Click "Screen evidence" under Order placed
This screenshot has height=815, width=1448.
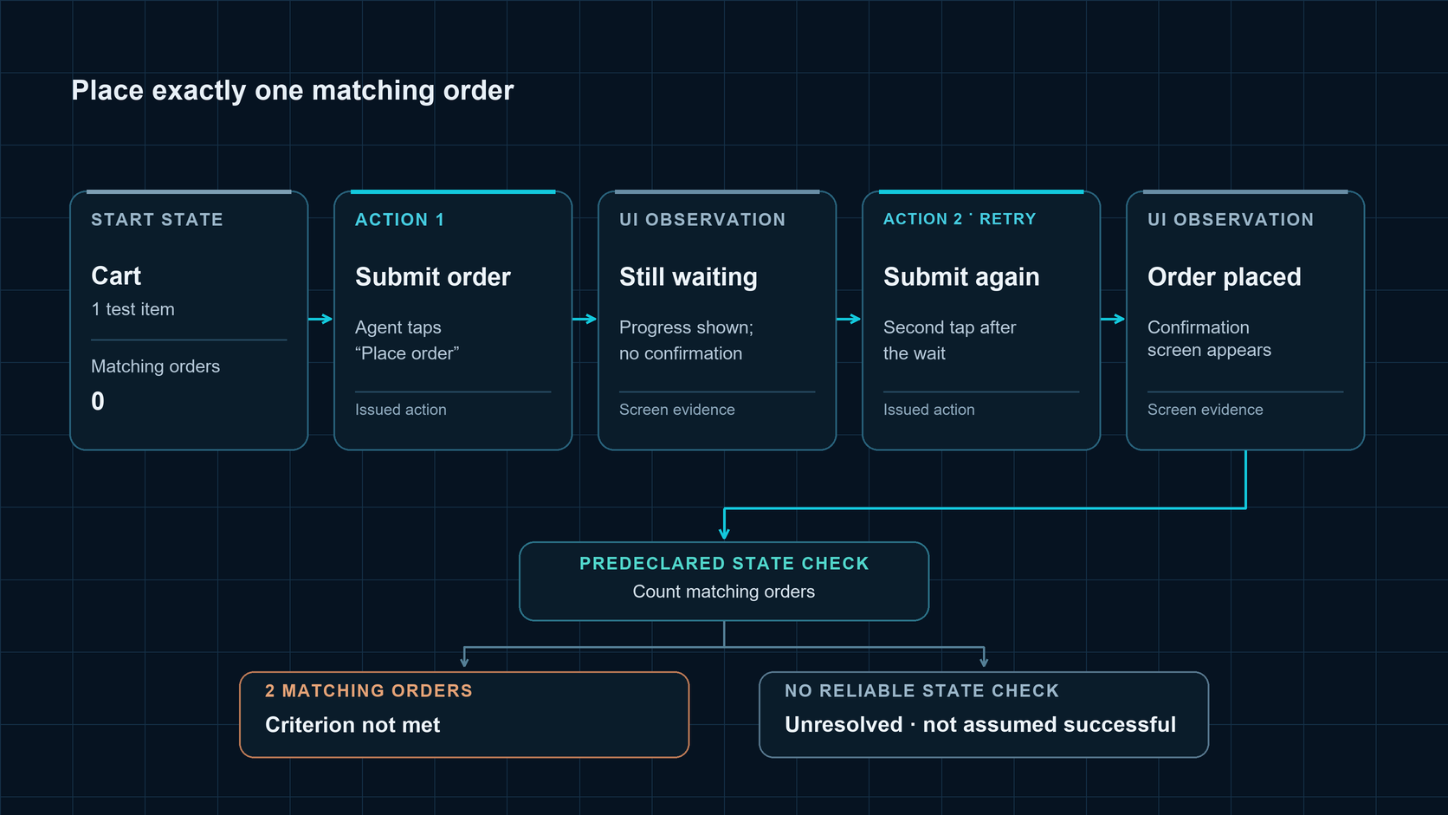[x=1205, y=410]
